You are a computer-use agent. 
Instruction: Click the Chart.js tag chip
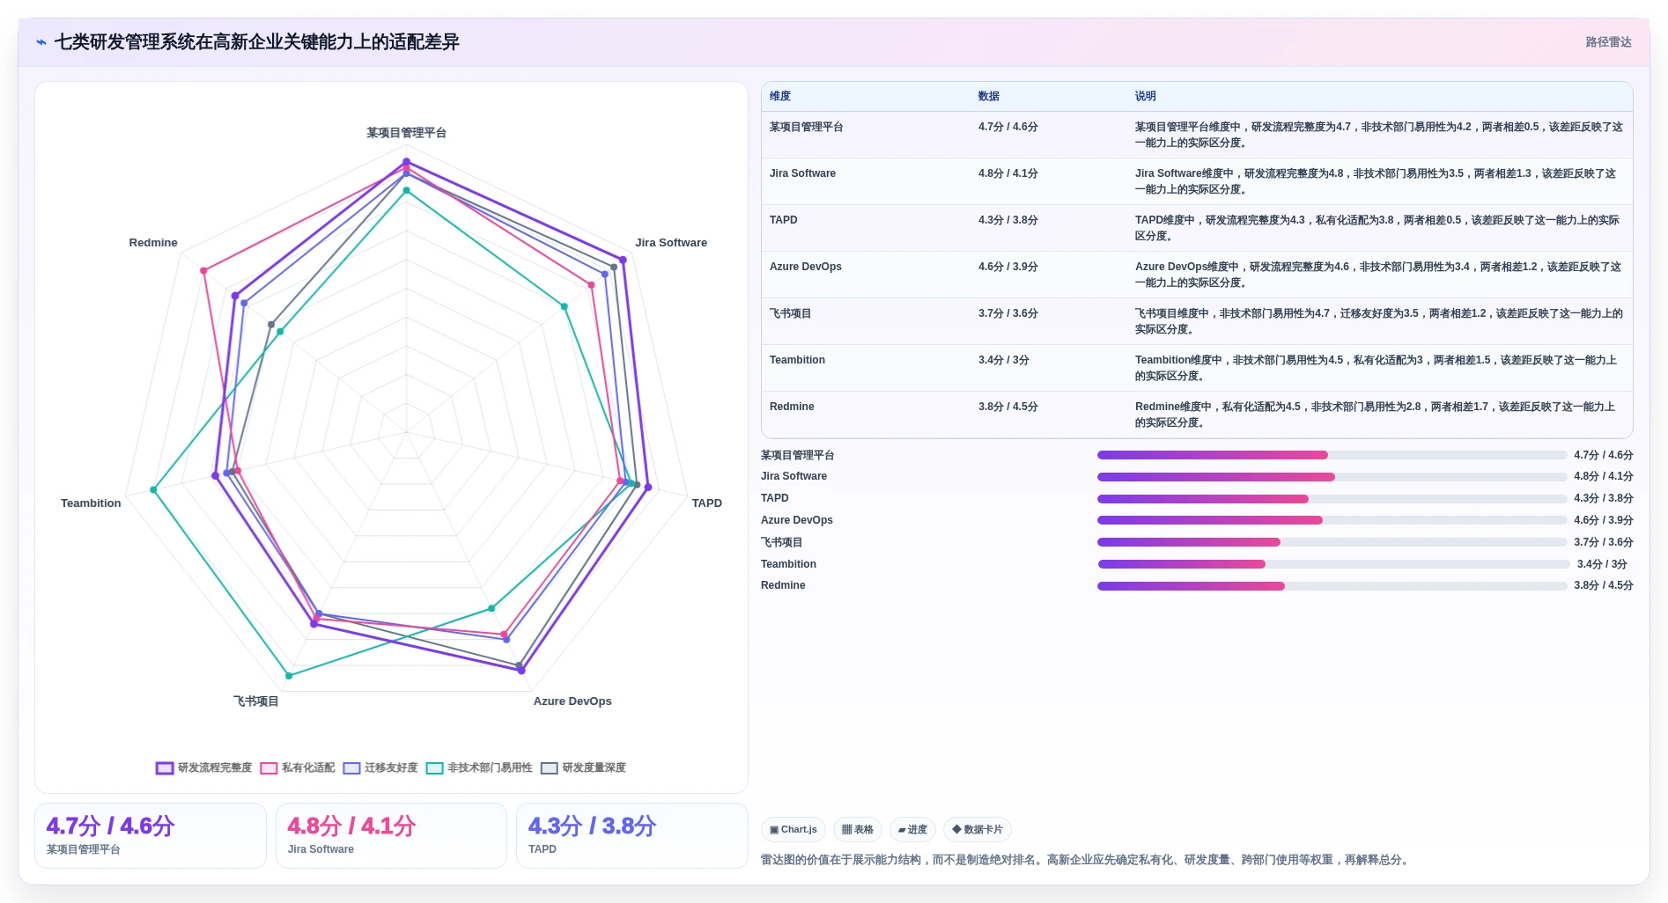click(793, 829)
